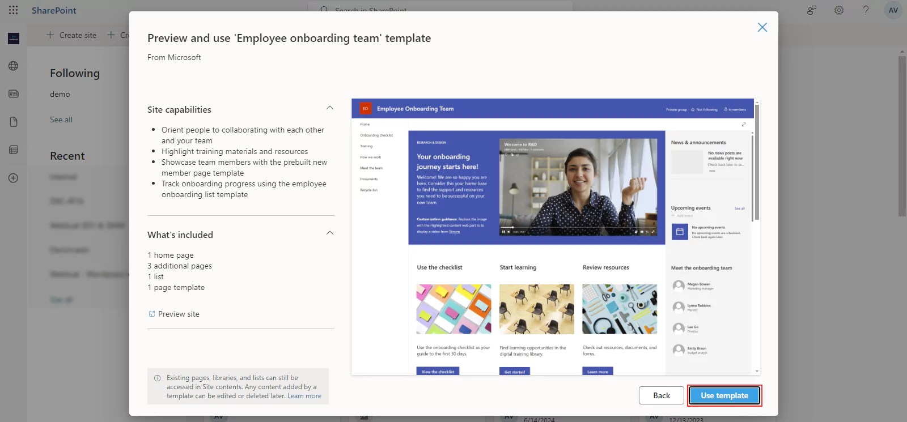
Task: Click the '3 additional pages' text
Action: (x=180, y=266)
